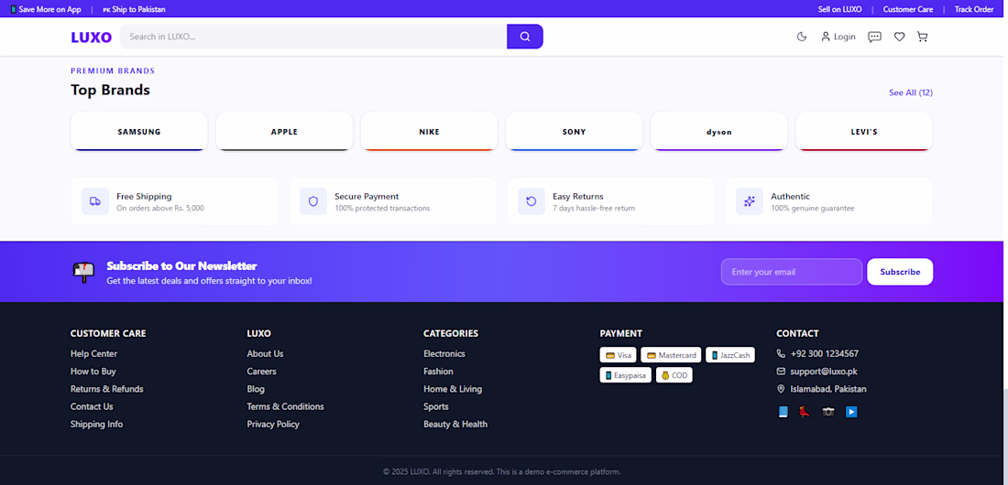The image size is (1008, 485).
Task: Open About Us footer link
Action: pos(265,354)
